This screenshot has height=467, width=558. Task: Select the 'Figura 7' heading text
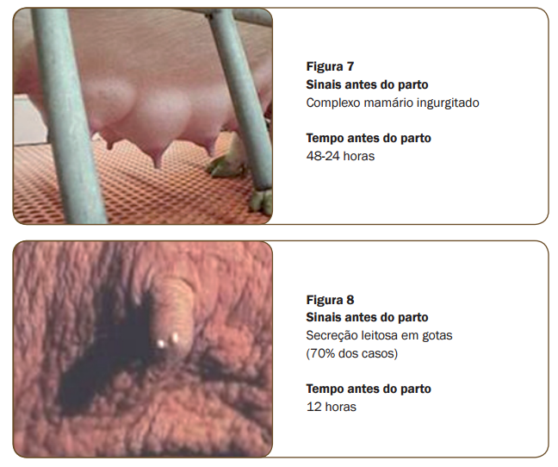(330, 66)
